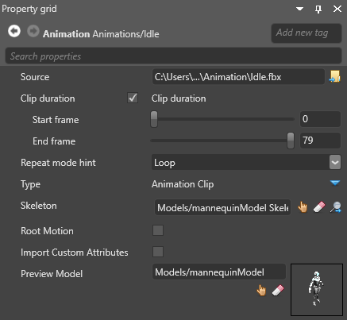
Task: Click the End frame slider handle
Action: click(291, 141)
